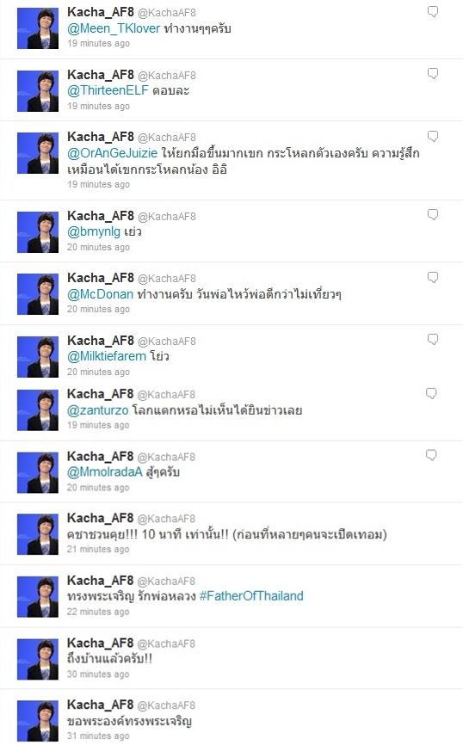Click conversation bubble beside @bmynlg tweet
The image size is (463, 745).
pos(433,215)
